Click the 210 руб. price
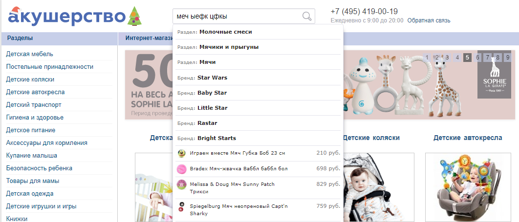 [x=328, y=153]
